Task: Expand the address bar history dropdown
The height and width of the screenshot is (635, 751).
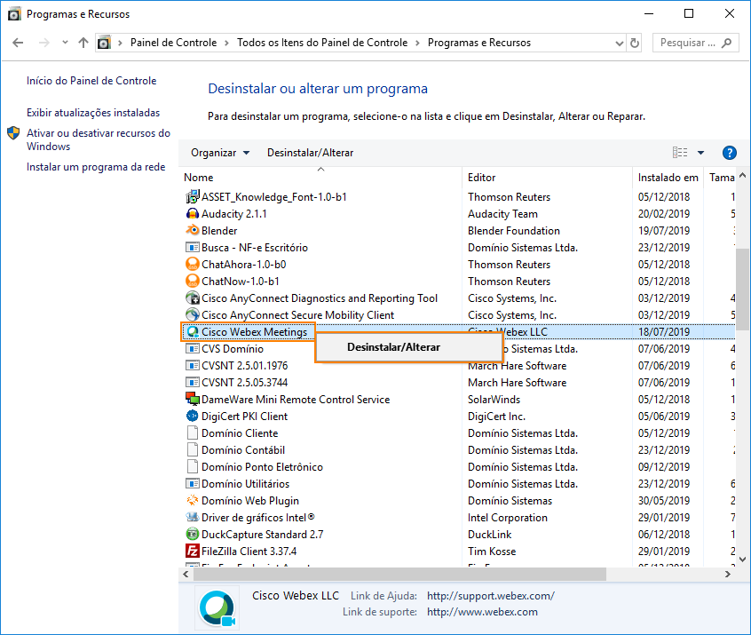Action: [620, 44]
